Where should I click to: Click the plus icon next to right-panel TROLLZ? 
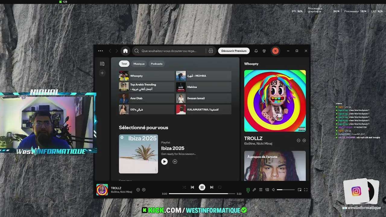point(304,140)
